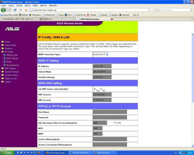Open the Hotspace bookmark
The width and height of the screenshot is (194, 155).
click(x=113, y=15)
